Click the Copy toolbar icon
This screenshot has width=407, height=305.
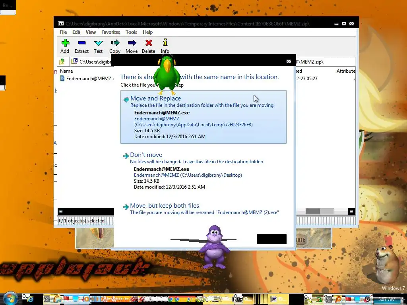point(115,43)
